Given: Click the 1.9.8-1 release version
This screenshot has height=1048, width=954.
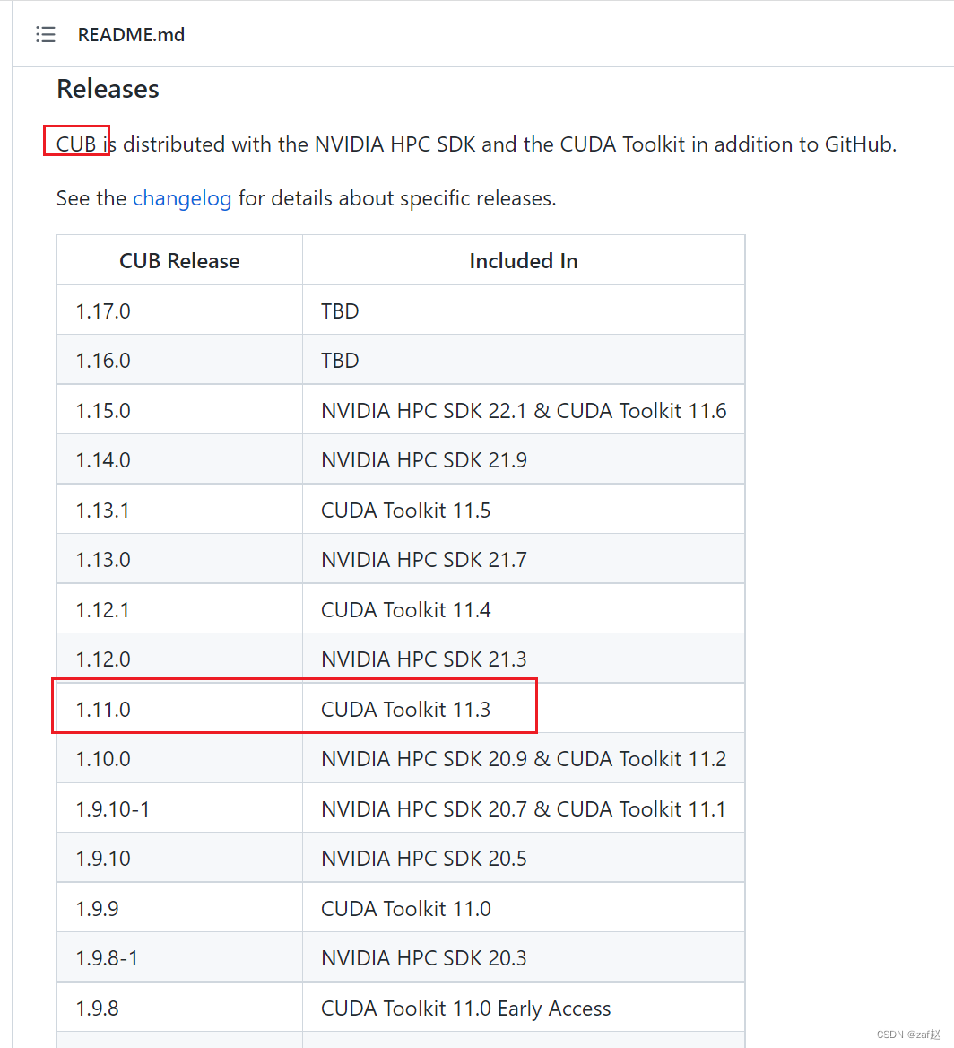Looking at the screenshot, I should click(x=113, y=957).
